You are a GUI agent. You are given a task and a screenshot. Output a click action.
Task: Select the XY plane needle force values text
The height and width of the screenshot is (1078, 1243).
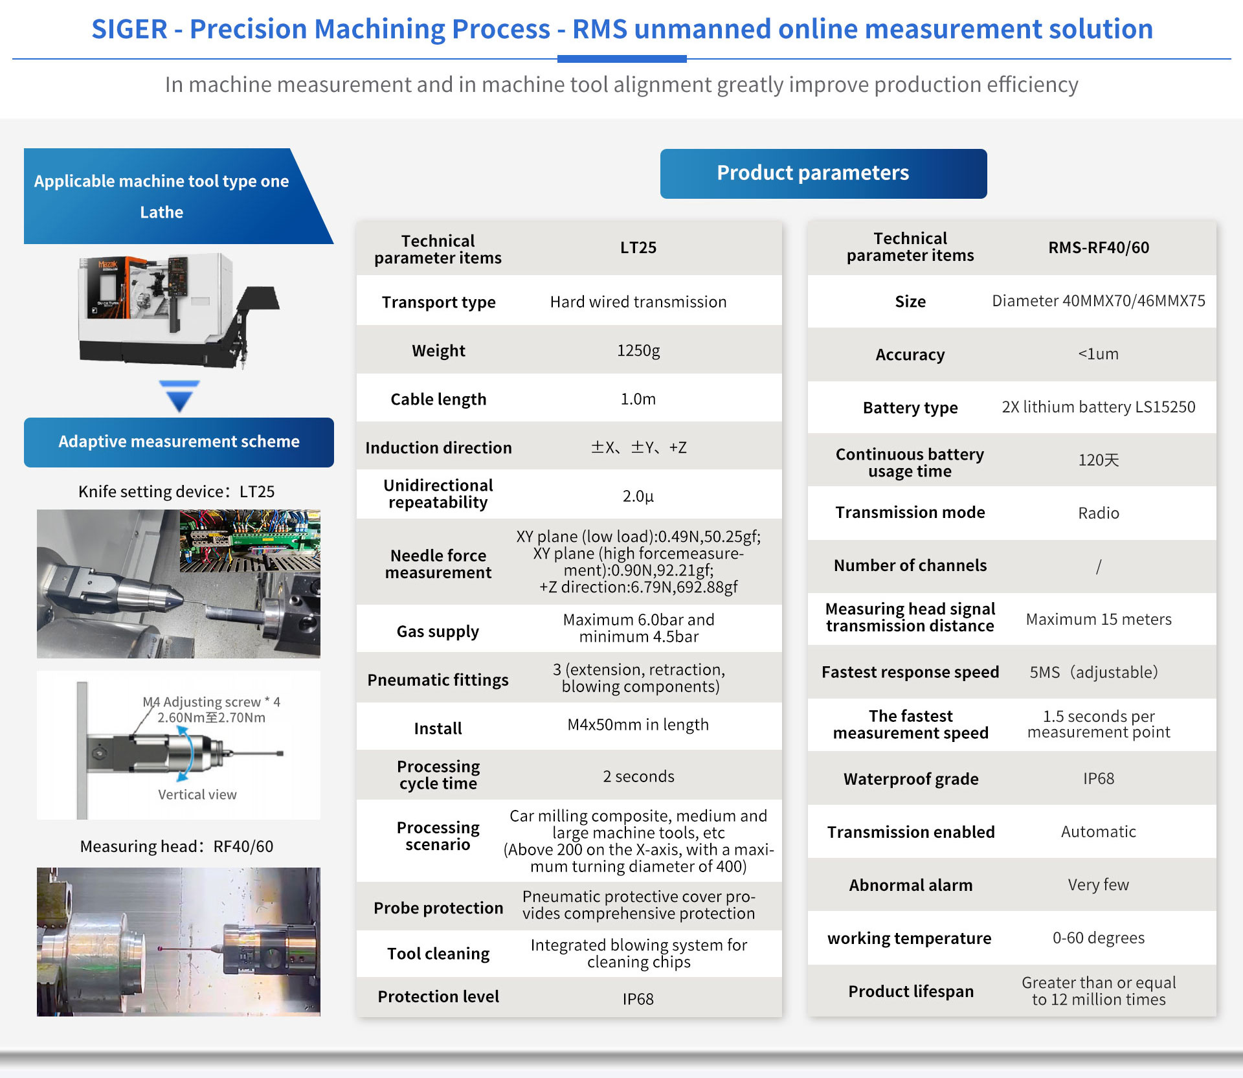[638, 561]
